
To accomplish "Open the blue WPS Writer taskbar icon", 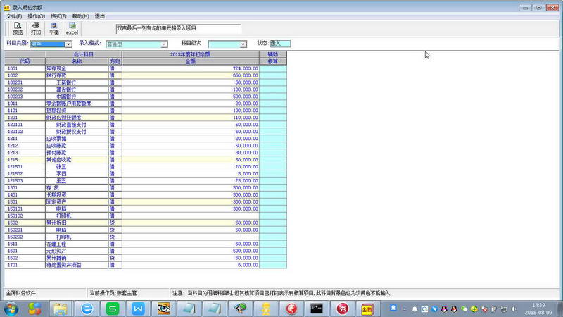I will [139, 309].
